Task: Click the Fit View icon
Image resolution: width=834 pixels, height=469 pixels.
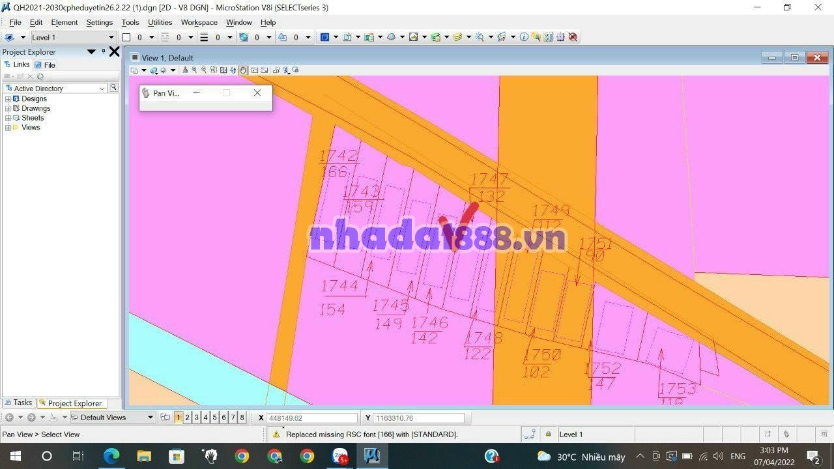Action: click(x=223, y=70)
